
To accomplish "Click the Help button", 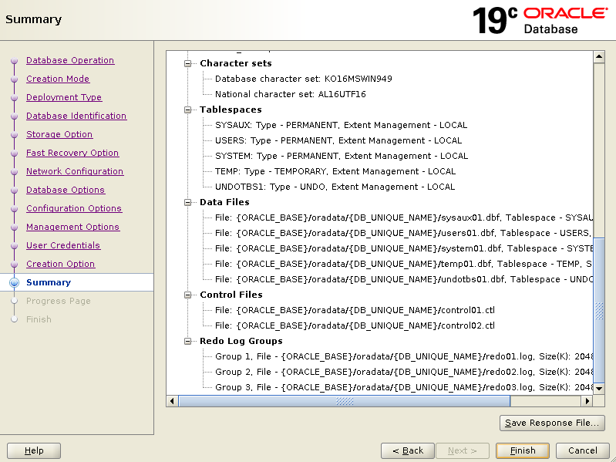I will pos(34,450).
